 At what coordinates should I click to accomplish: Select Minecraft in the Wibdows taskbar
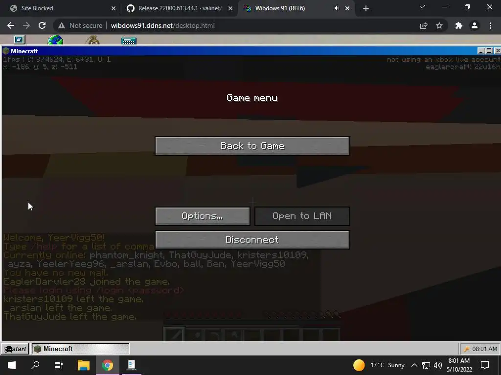[x=81, y=349]
